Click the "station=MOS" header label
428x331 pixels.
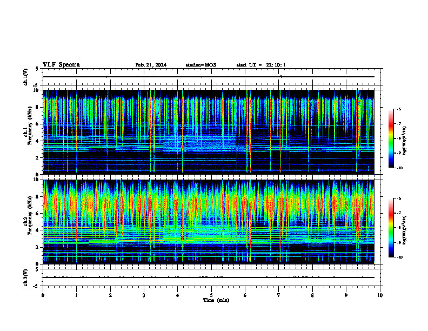(x=201, y=65)
